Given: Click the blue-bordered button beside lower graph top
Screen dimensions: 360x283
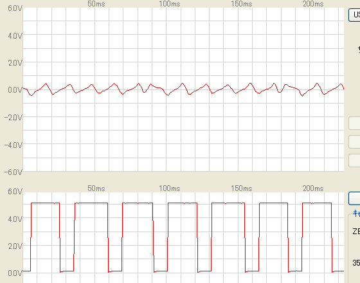Looking at the screenshot, I should pos(354,199).
